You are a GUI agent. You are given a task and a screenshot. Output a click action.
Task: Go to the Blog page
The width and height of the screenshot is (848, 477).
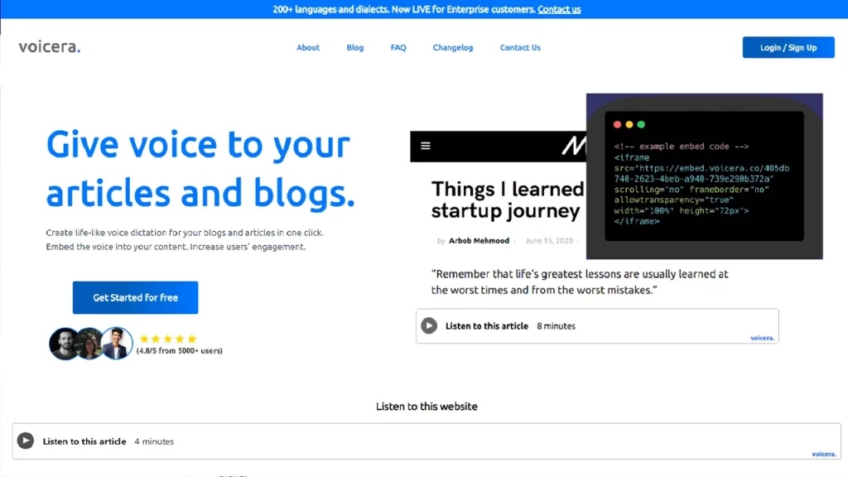tap(355, 48)
